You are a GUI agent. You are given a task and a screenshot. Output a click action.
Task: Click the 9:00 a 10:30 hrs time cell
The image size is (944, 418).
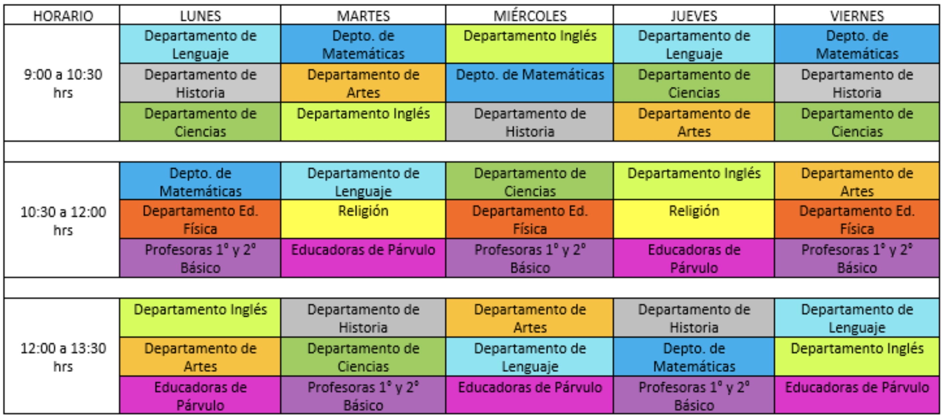tap(62, 83)
